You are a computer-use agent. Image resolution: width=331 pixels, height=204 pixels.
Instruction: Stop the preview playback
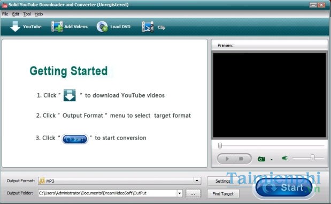coord(242,159)
